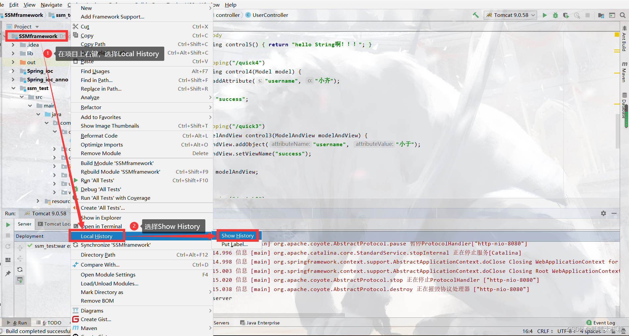Open Project Structure icon in toolbar
The width and height of the screenshot is (629, 336).
[601, 15]
